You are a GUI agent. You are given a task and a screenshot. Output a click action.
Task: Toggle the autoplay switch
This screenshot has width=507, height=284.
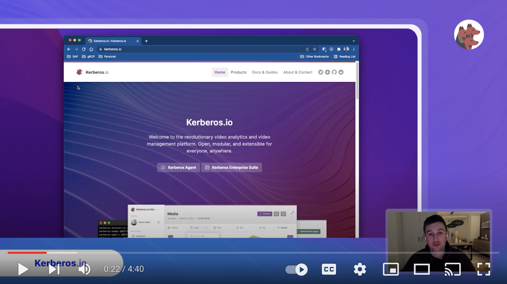[296, 270]
